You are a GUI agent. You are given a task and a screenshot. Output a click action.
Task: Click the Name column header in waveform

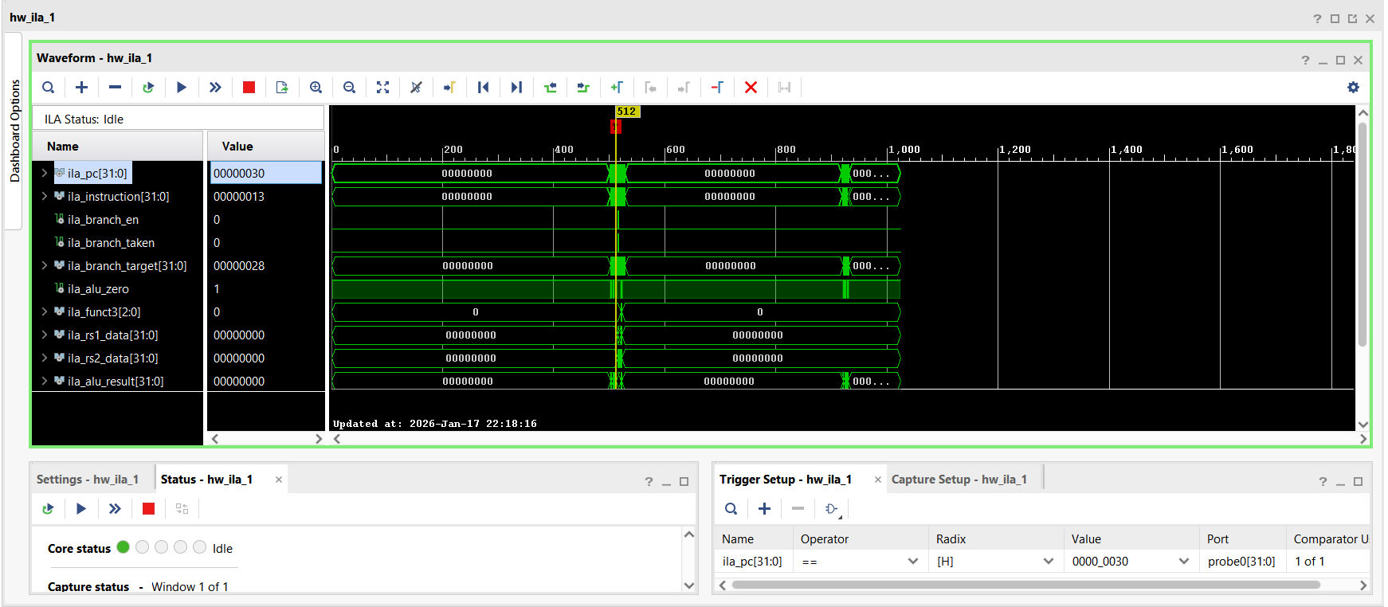point(118,147)
